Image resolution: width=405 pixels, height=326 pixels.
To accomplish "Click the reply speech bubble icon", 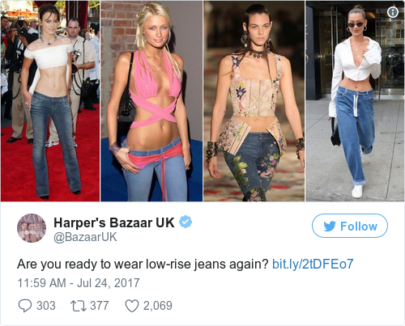I will pos(25,306).
